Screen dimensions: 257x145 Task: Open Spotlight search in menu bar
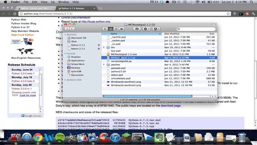(x=251, y=2)
